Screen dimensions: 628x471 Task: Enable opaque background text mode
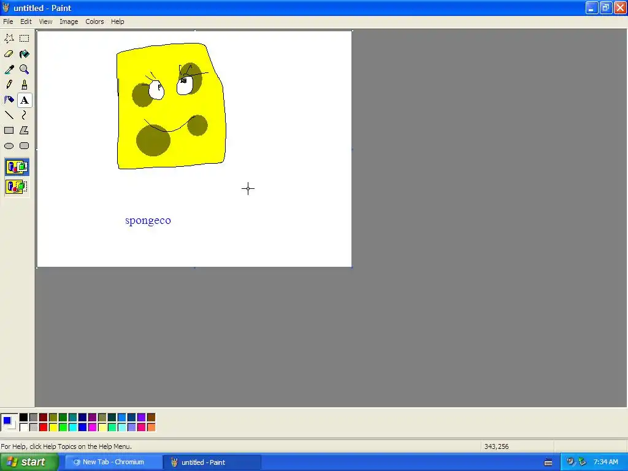[17, 167]
